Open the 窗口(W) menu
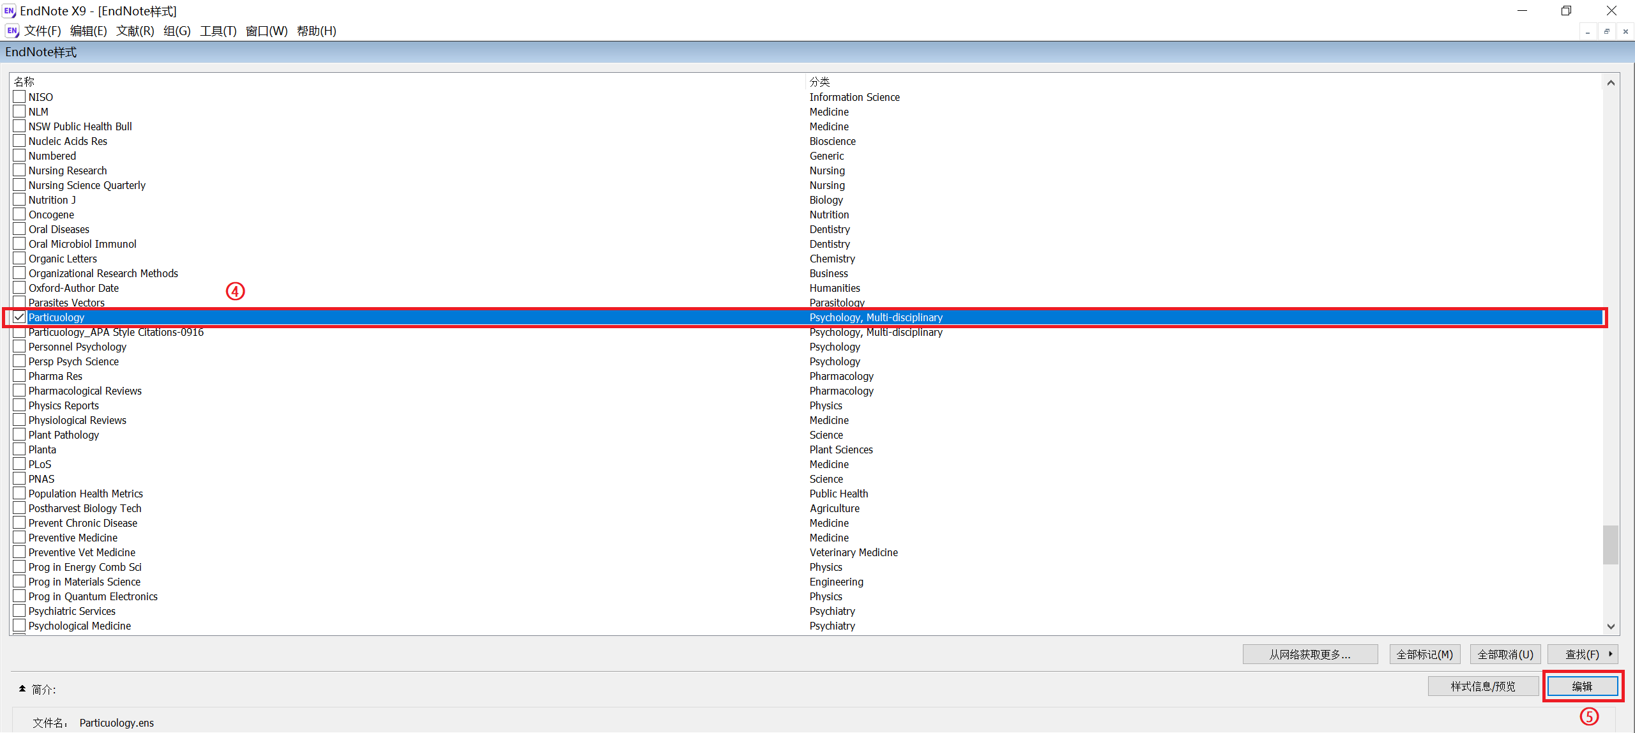Viewport: 1635px width, 733px height. pos(267,31)
